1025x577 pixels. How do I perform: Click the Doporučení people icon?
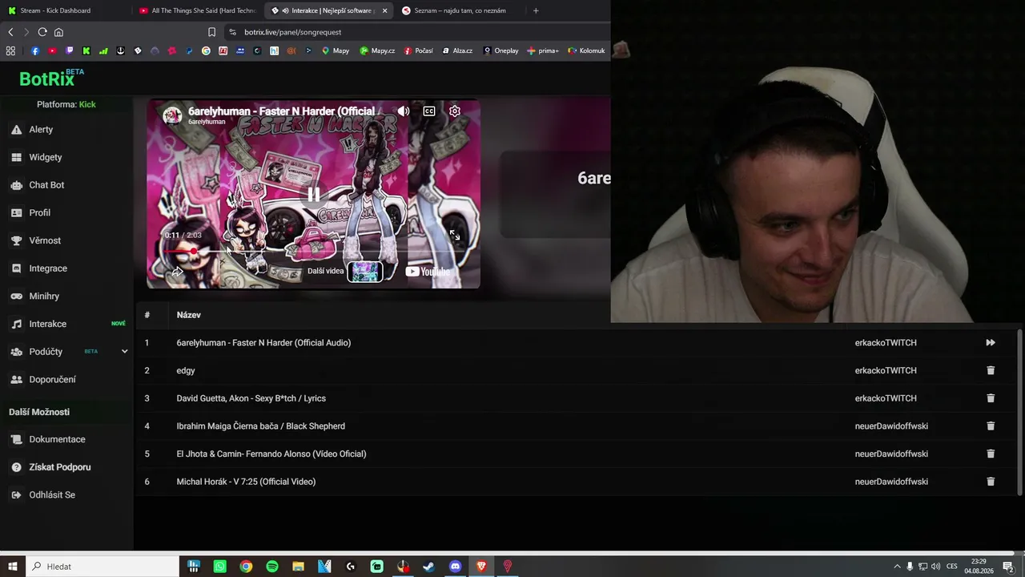pyautogui.click(x=16, y=380)
